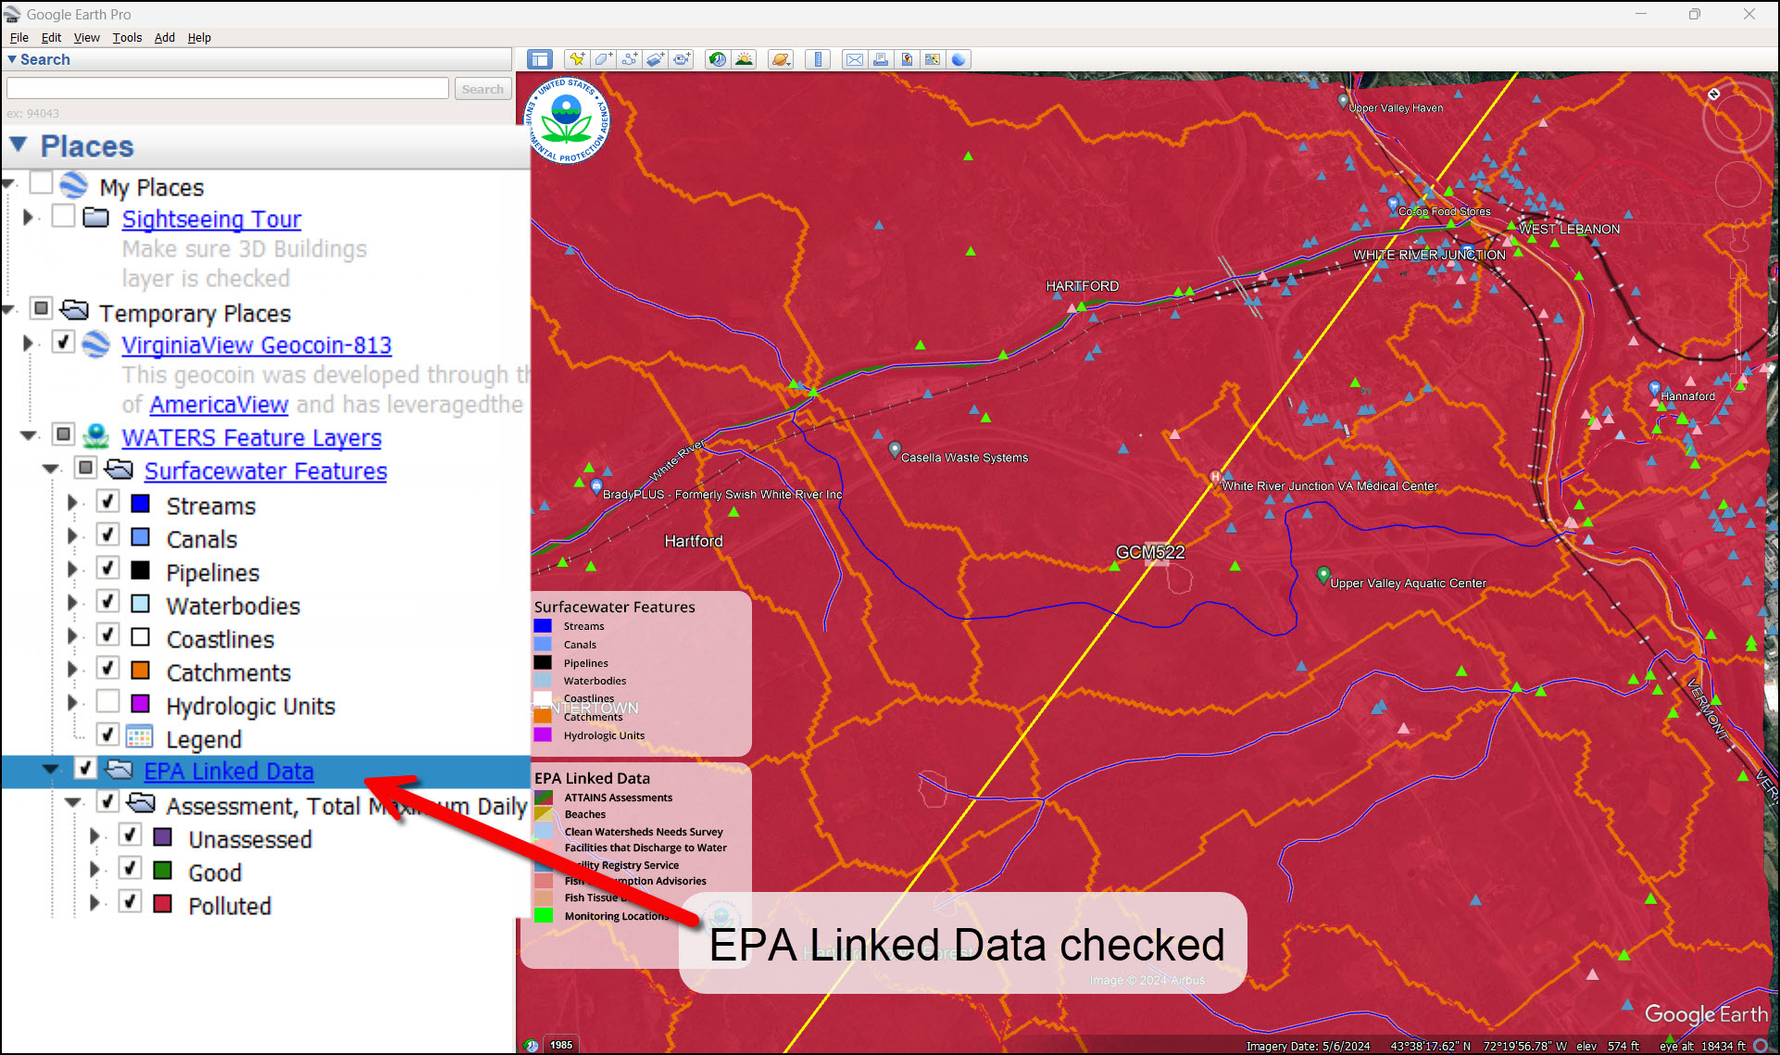
Task: Open the Add menu
Action: tap(164, 37)
